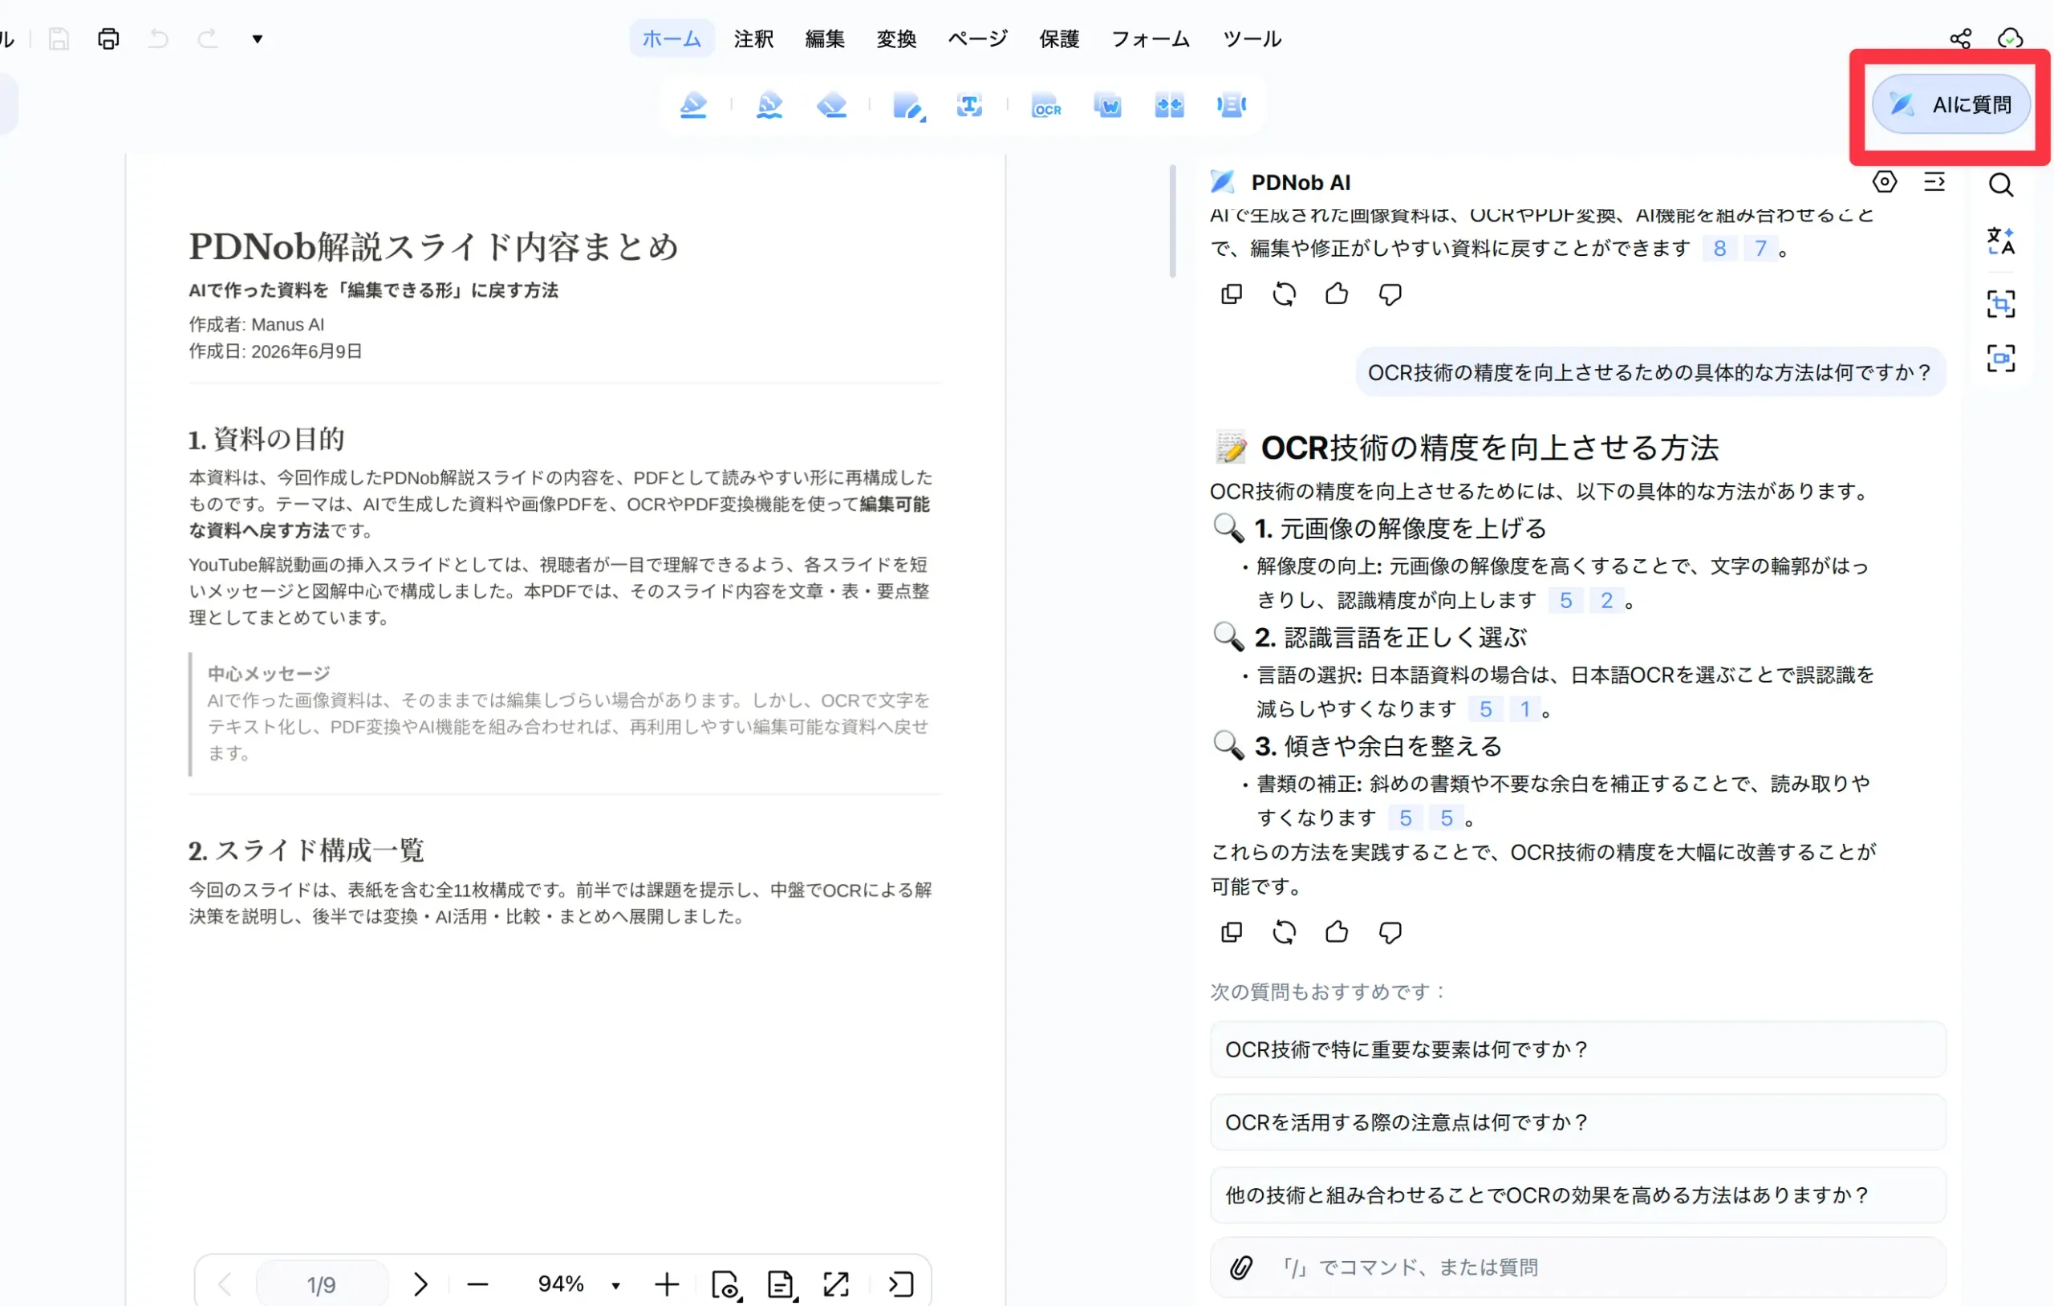Click the cloud sync icon
This screenshot has width=2054, height=1306.
tap(2011, 39)
